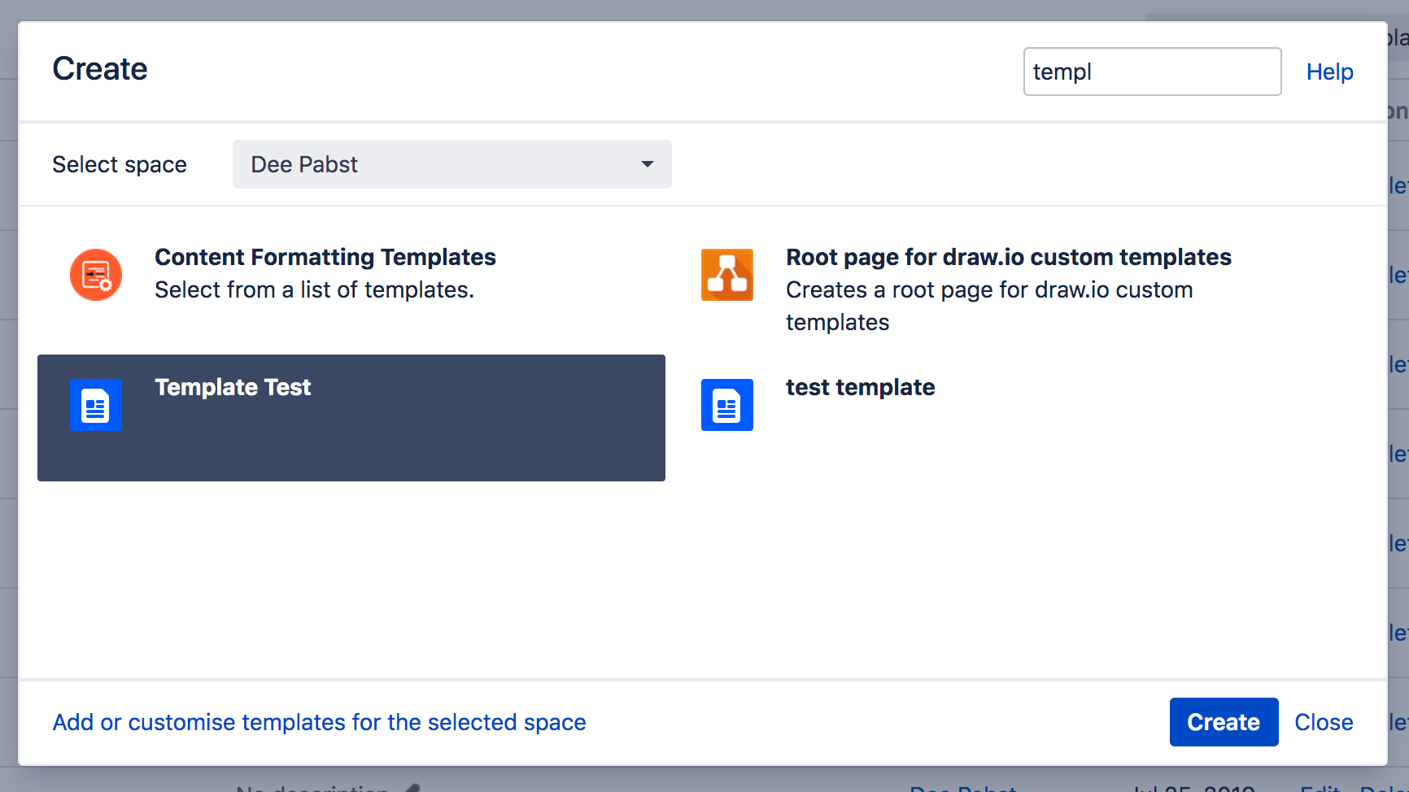Open the Dee Pabst space selector
The height and width of the screenshot is (792, 1409).
click(x=451, y=164)
